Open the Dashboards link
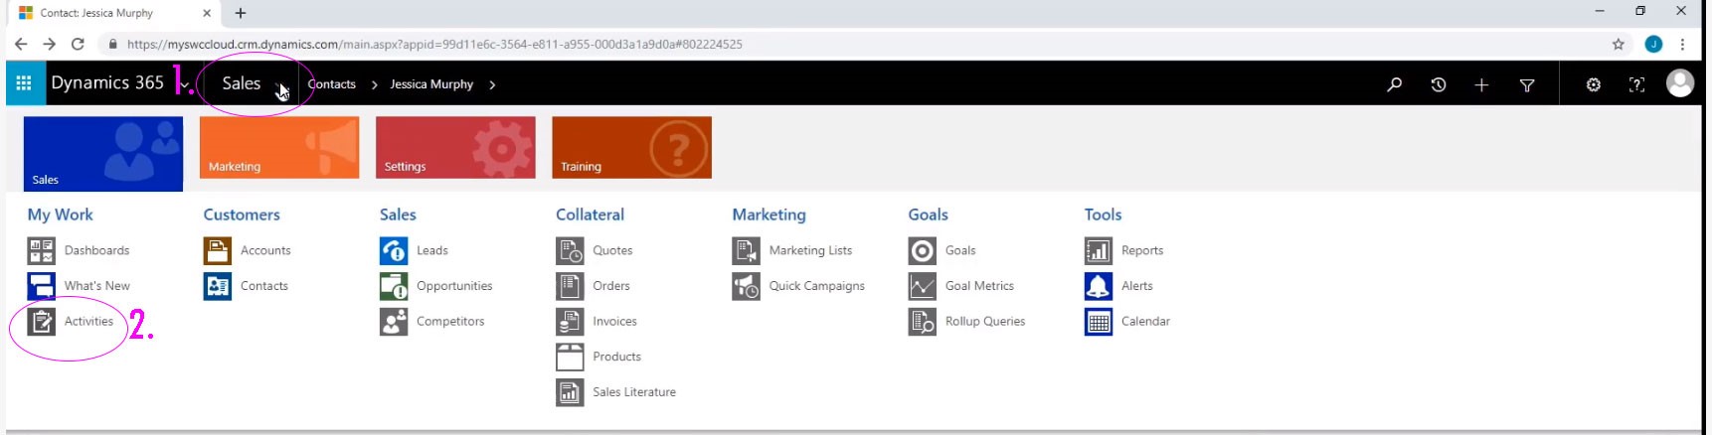Image resolution: width=1712 pixels, height=435 pixels. pyautogui.click(x=96, y=250)
